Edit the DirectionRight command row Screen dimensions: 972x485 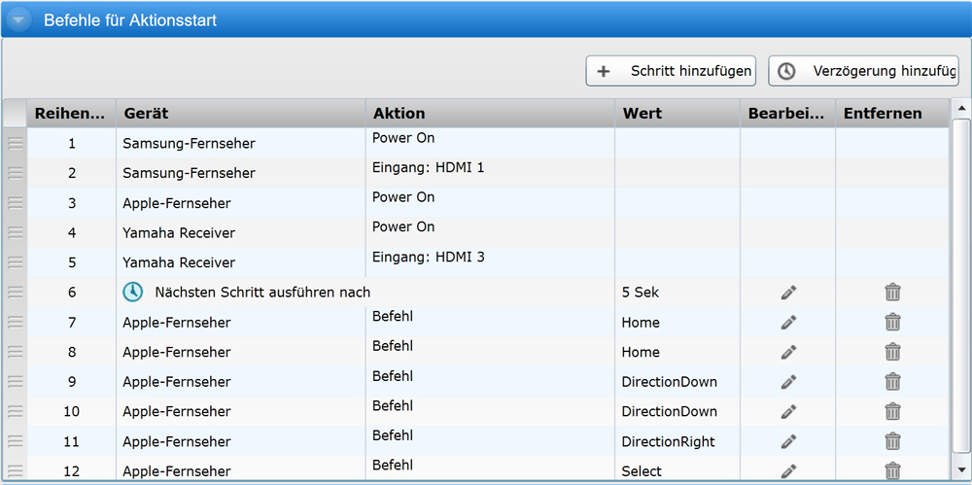coord(788,442)
